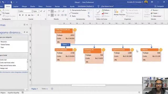Increase font size with the larger A
The width and height of the screenshot is (168, 94).
tap(41, 11)
